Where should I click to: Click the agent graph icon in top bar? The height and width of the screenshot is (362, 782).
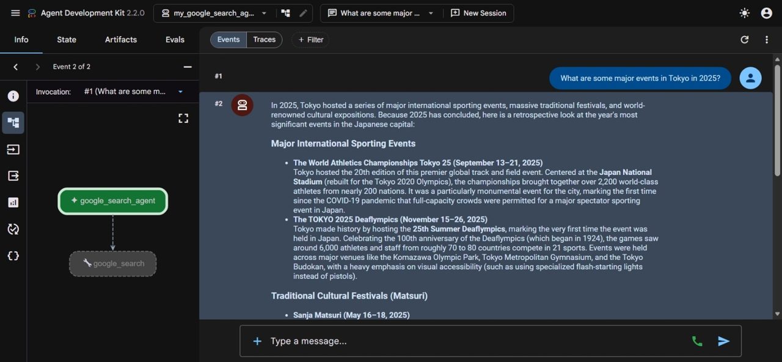(x=285, y=13)
